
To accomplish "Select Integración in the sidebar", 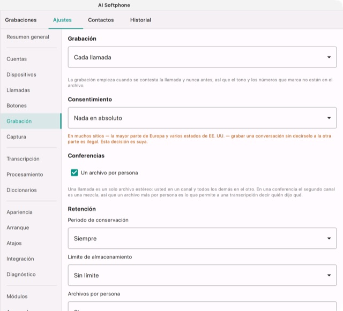I will (20, 259).
